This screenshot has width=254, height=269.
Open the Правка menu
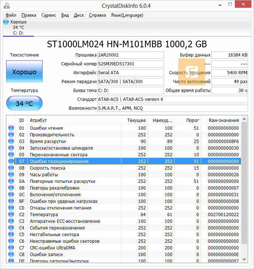tap(29, 15)
